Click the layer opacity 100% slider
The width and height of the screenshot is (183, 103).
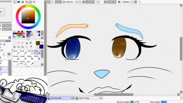click(6, 41)
